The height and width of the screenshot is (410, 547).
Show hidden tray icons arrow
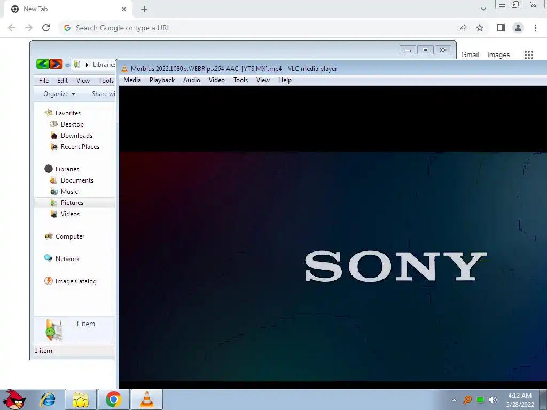[x=454, y=400]
